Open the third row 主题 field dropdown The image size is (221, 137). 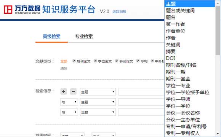[98, 112]
